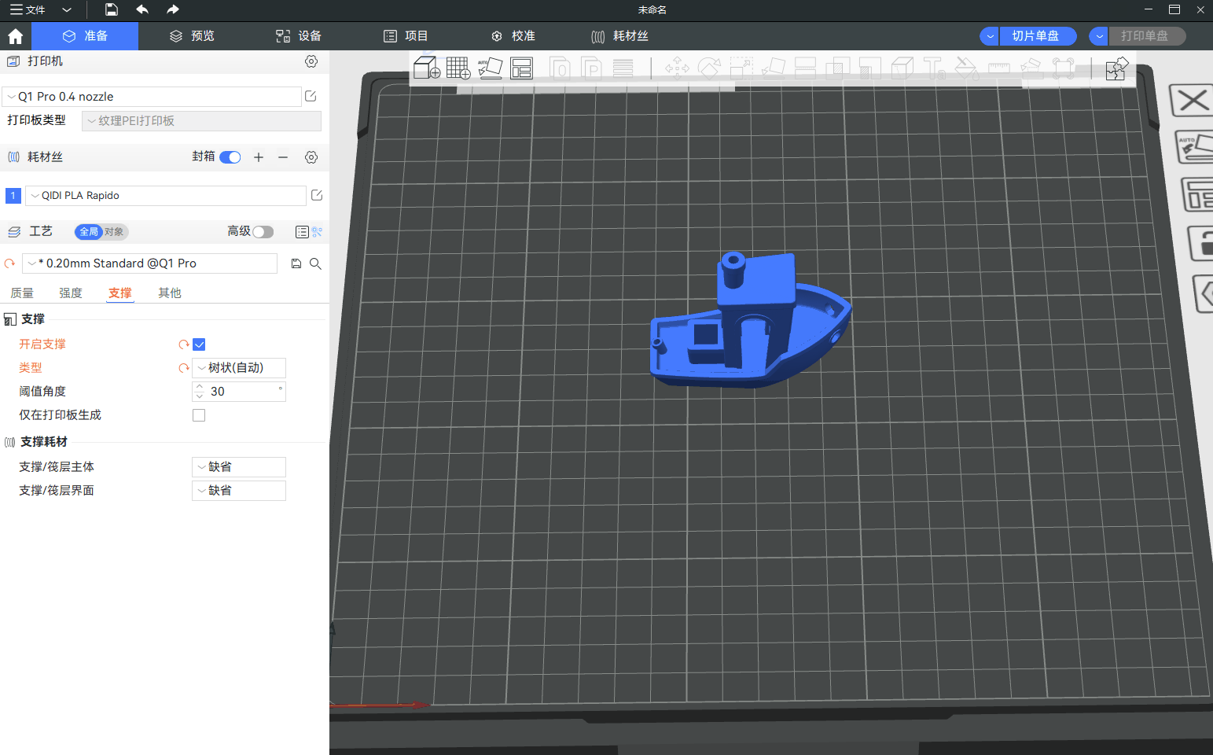
Task: Click the search process settings magnifier
Action: [x=315, y=263]
